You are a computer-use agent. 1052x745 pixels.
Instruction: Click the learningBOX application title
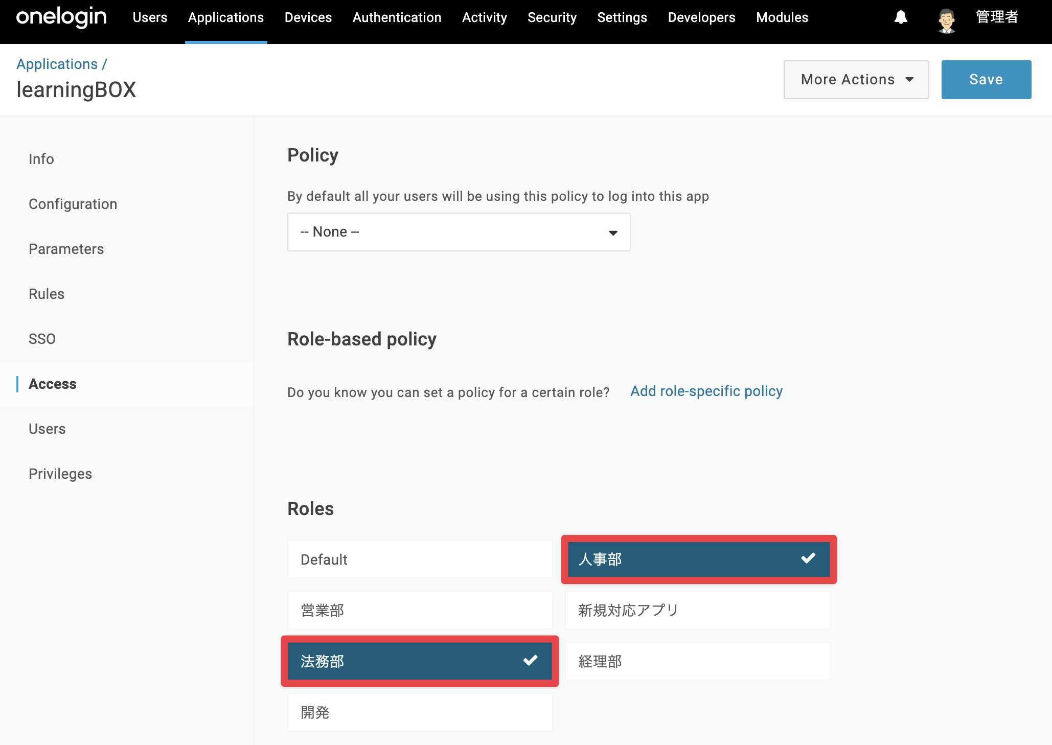click(x=76, y=90)
